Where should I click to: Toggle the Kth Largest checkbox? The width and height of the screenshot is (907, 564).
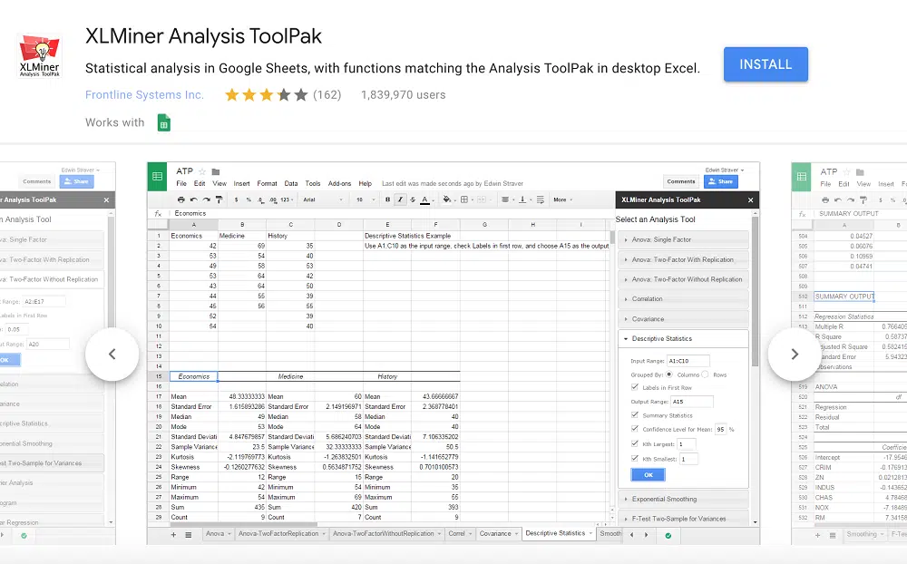pyautogui.click(x=635, y=443)
